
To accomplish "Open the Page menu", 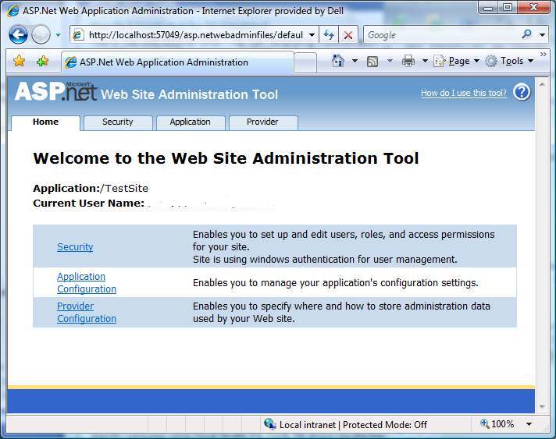I will pyautogui.click(x=457, y=62).
